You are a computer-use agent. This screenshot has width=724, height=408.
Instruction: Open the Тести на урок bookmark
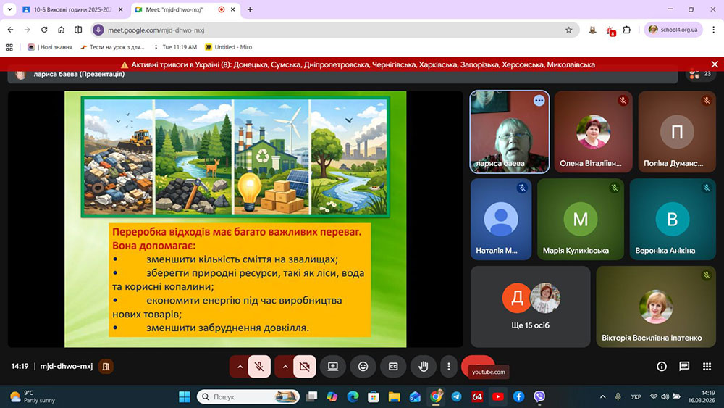[x=112, y=47]
